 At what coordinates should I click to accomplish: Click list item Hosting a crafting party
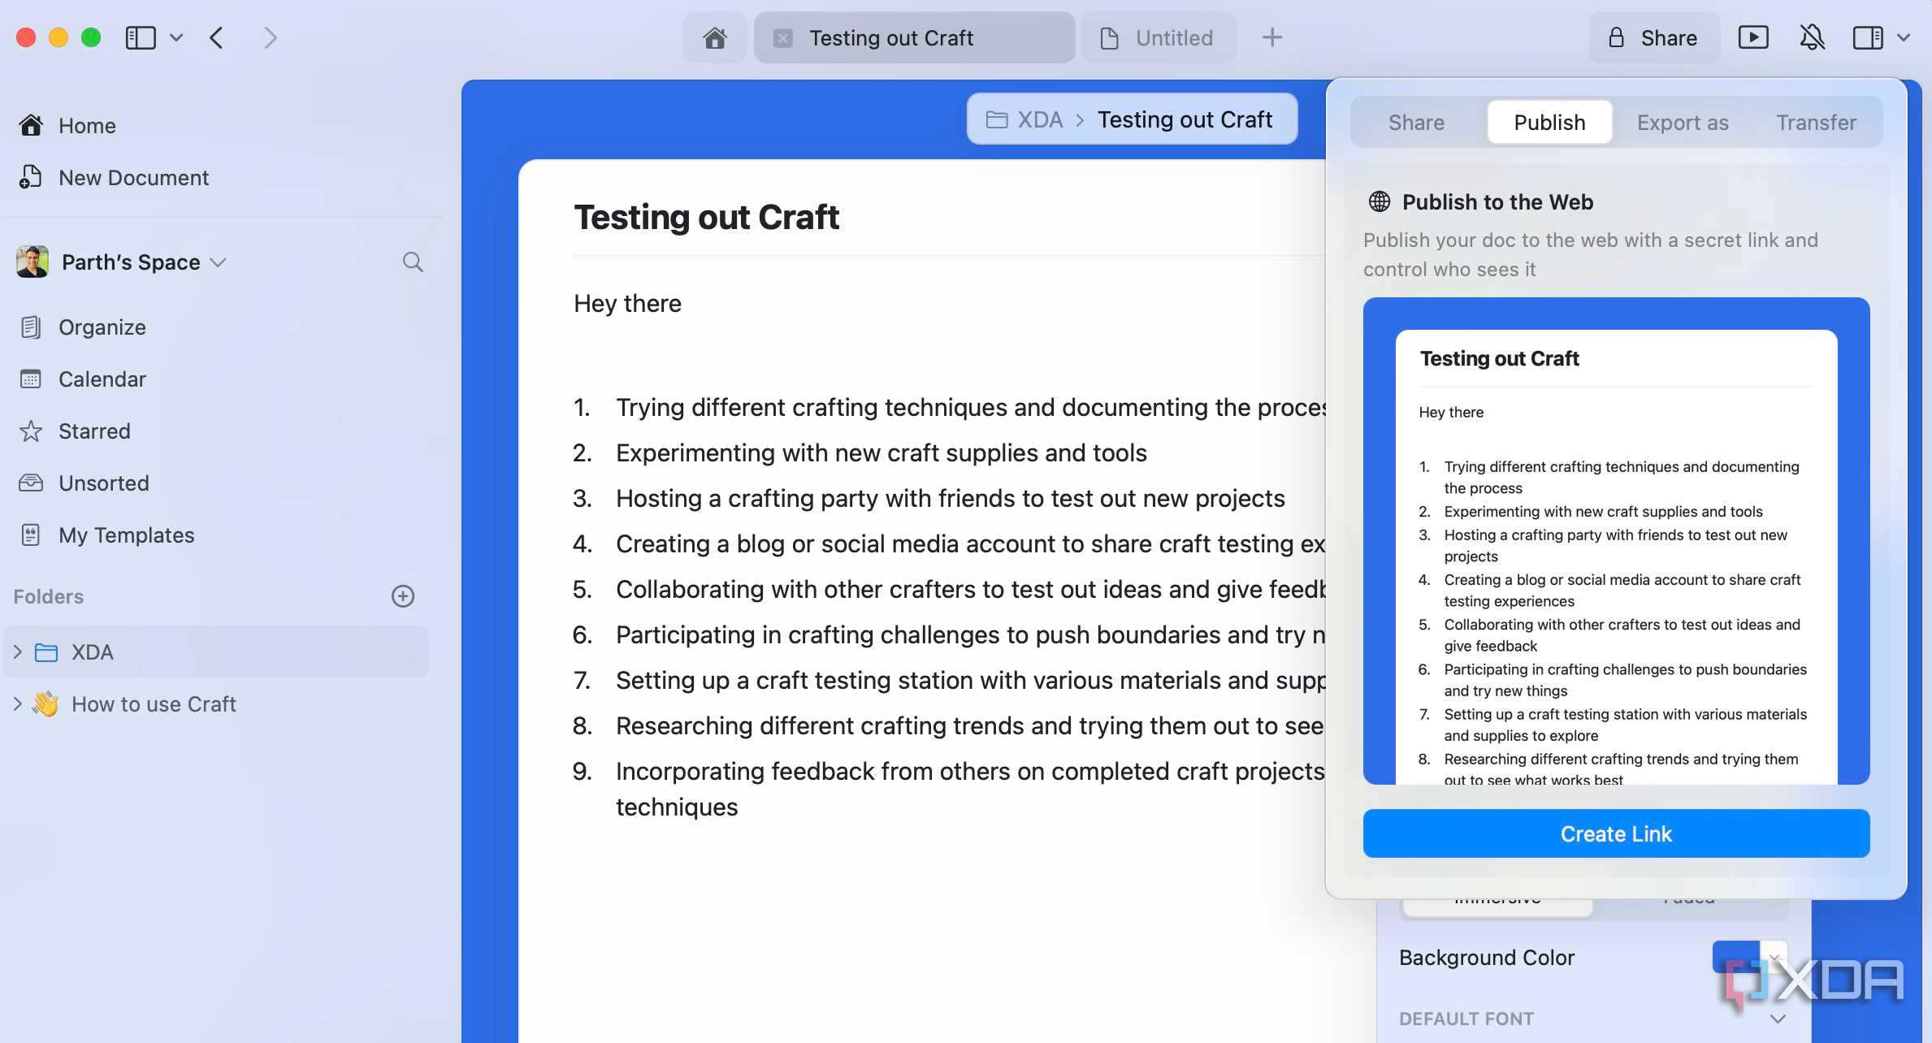click(x=951, y=498)
